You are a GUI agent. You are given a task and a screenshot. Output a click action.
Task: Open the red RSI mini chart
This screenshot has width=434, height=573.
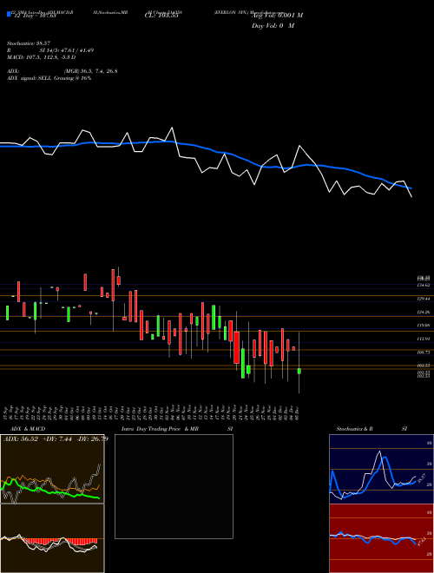pos(381,538)
